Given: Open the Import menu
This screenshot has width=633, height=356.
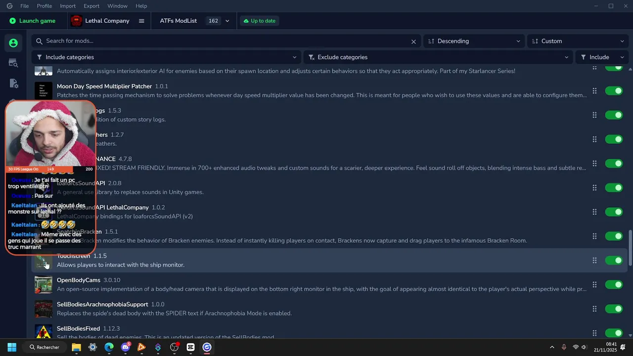Looking at the screenshot, I should [68, 6].
